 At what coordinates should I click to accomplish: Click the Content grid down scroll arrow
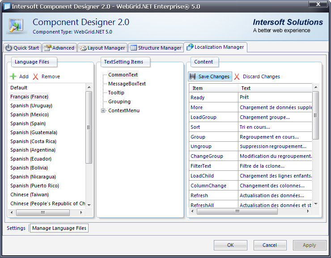point(316,204)
